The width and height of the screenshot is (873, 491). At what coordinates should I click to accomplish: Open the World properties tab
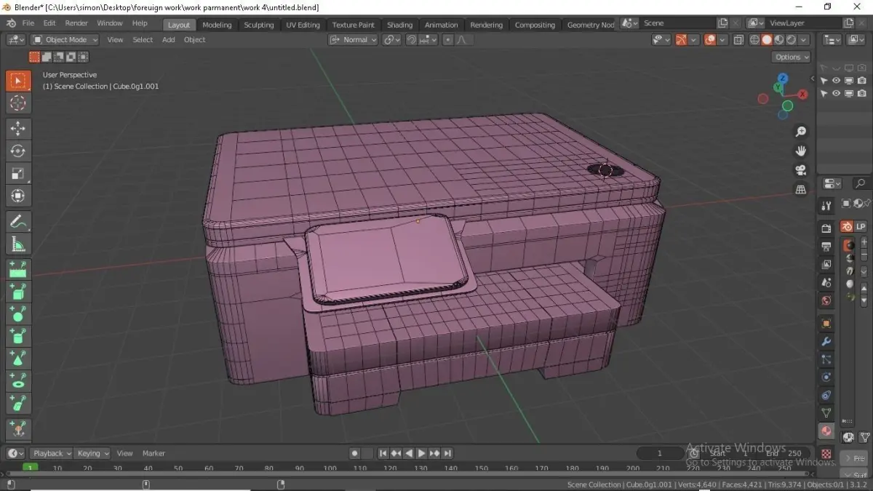(x=826, y=300)
